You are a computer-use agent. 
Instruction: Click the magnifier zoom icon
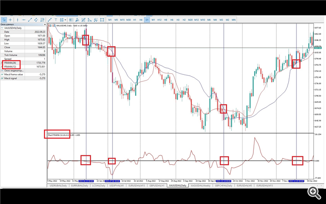314,193
